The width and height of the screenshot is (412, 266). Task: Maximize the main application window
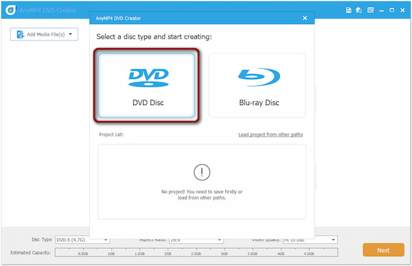tap(392, 10)
